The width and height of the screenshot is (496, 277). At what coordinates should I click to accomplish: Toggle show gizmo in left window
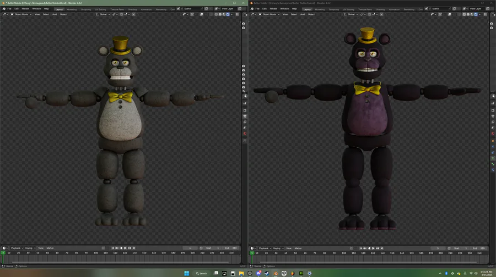(x=192, y=14)
